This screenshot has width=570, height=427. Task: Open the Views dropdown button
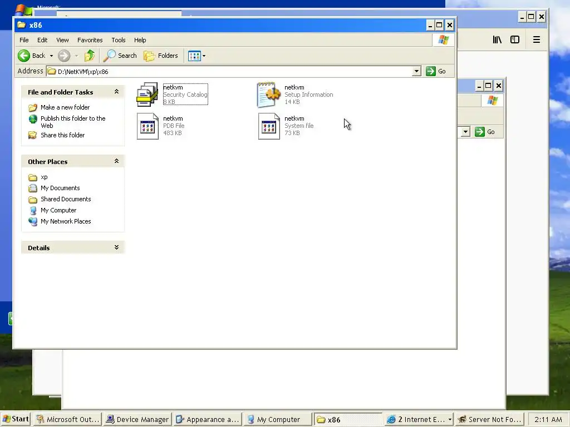(196, 56)
